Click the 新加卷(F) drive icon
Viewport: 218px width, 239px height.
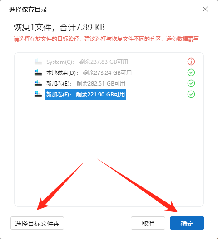pos(38,94)
